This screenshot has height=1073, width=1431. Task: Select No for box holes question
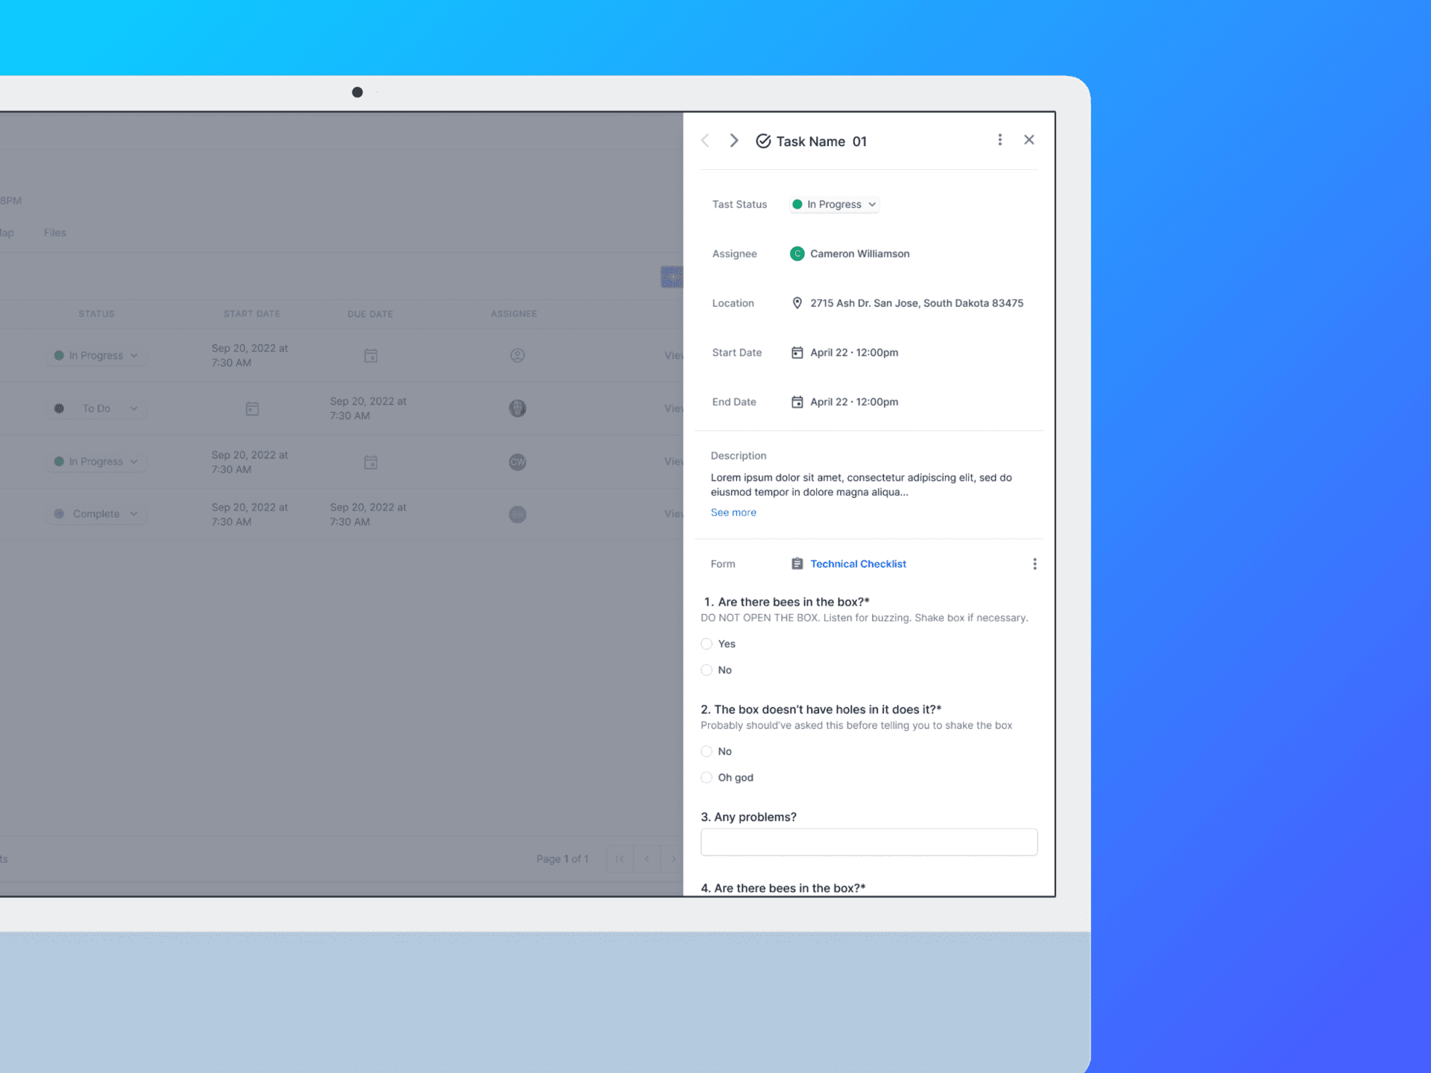[707, 751]
